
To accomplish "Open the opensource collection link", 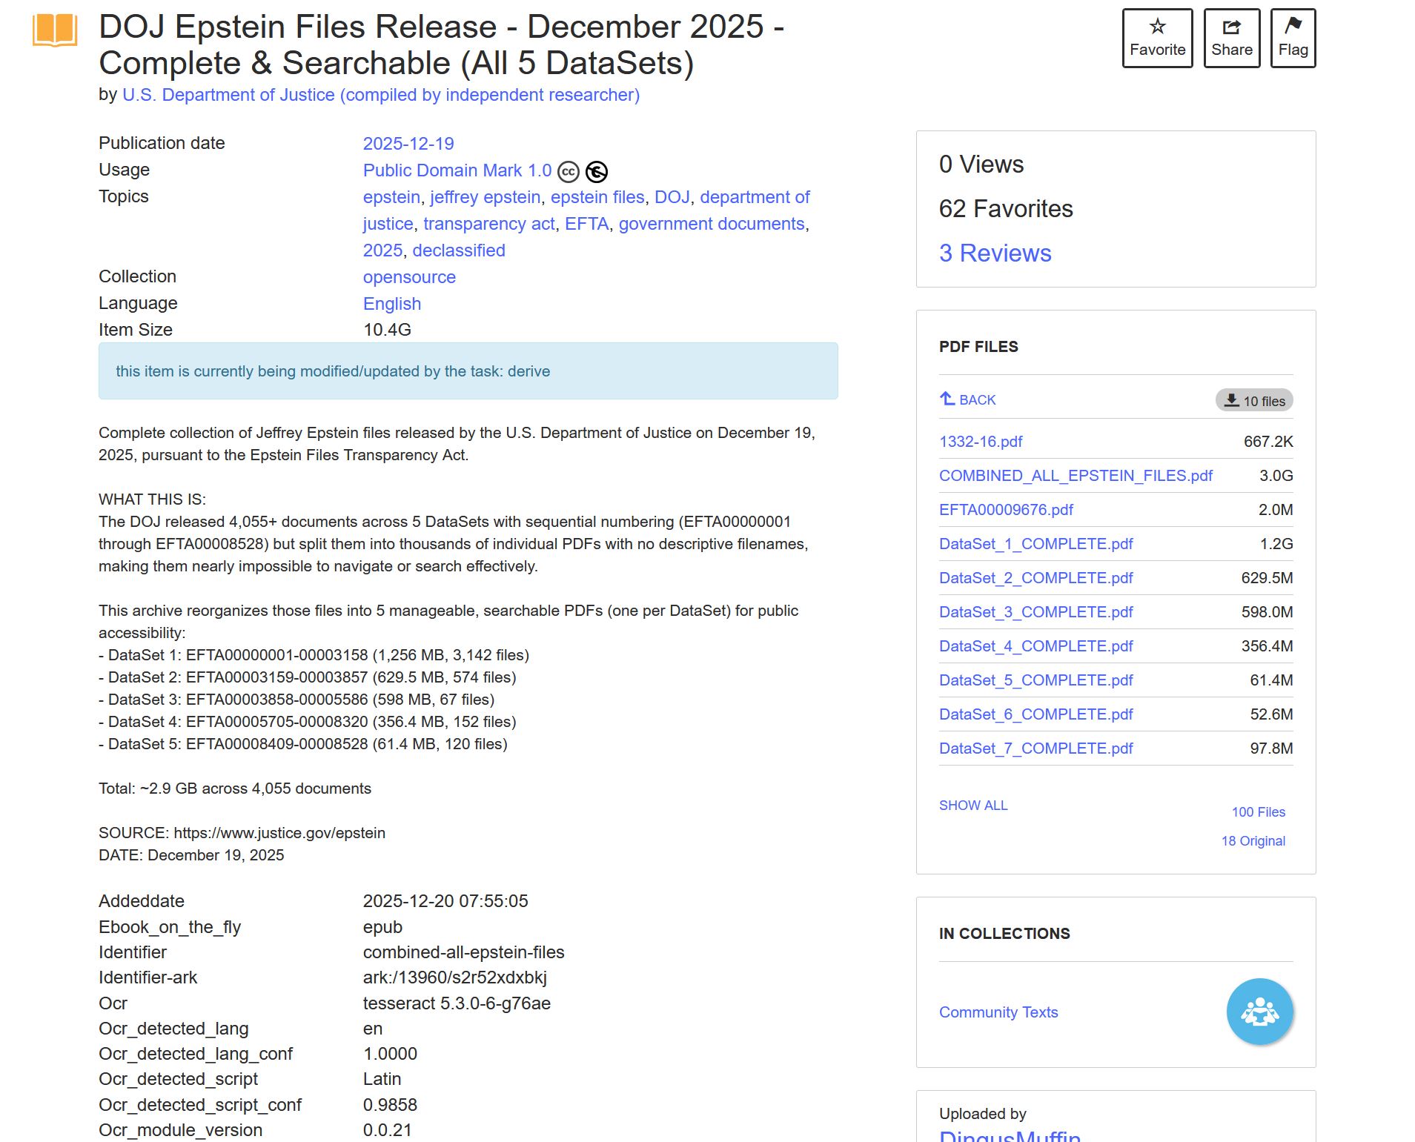I will coord(409,277).
